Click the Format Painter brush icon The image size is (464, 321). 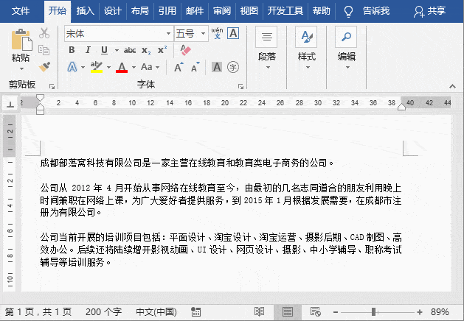tap(44, 67)
